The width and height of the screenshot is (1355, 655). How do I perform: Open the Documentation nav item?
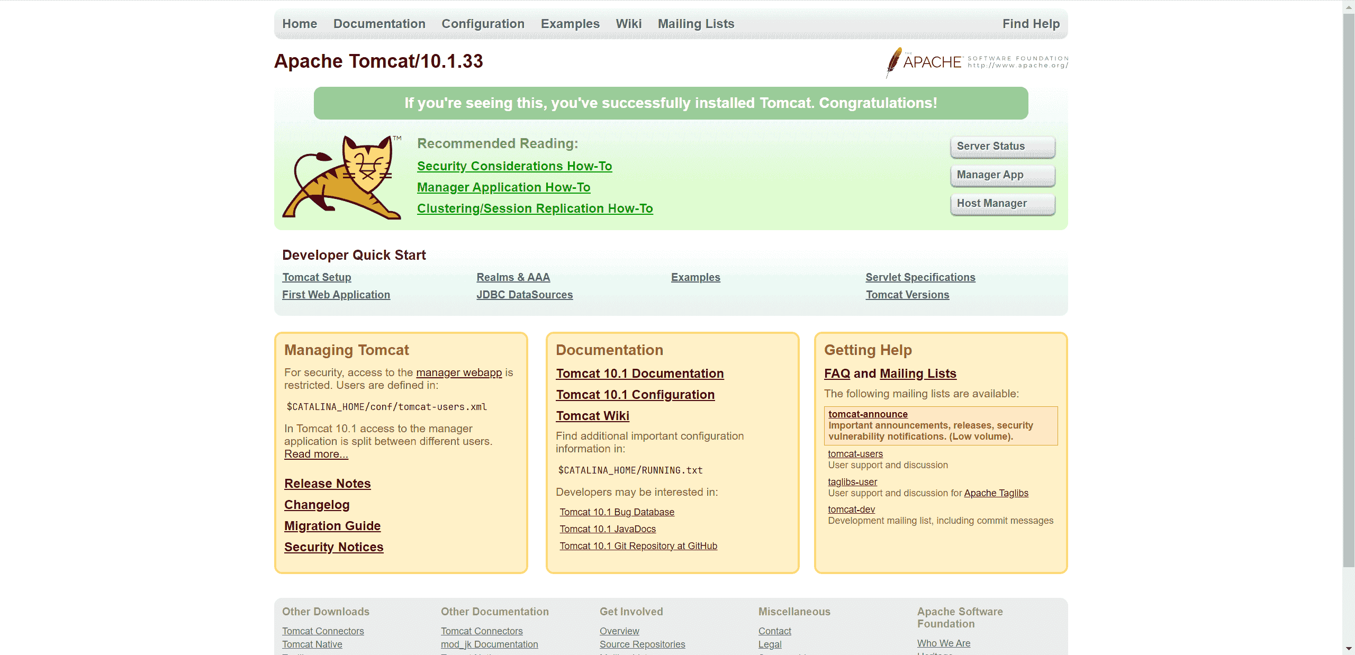coord(379,24)
